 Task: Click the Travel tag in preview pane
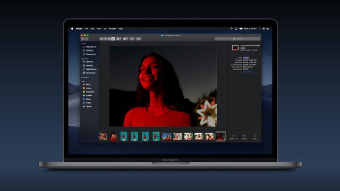pos(246,58)
